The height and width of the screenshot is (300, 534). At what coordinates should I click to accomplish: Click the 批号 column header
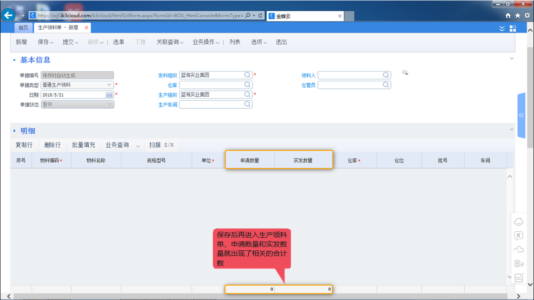coord(443,160)
